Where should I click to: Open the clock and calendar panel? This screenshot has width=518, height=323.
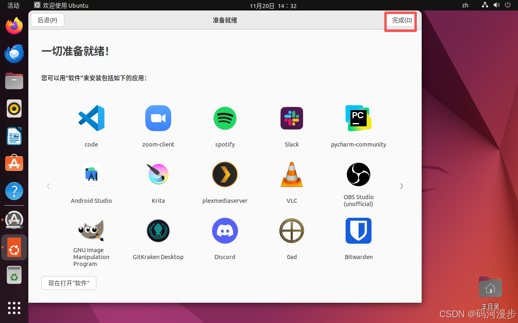pyautogui.click(x=273, y=6)
